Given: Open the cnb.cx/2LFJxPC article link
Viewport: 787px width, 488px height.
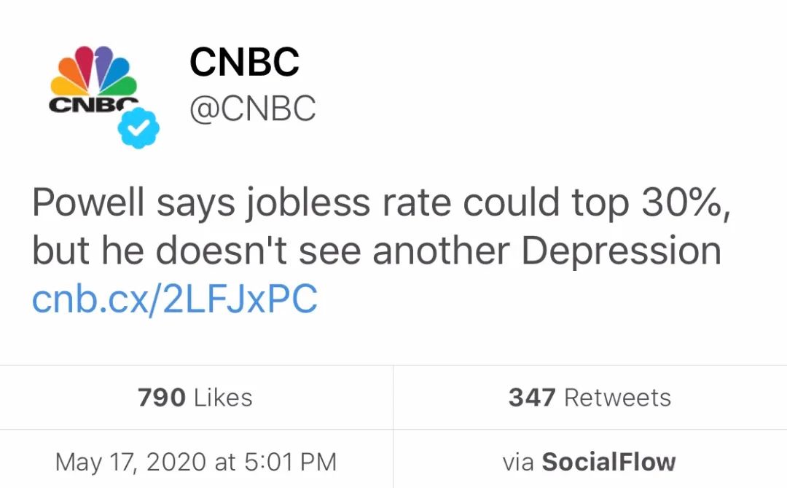Looking at the screenshot, I should [175, 299].
